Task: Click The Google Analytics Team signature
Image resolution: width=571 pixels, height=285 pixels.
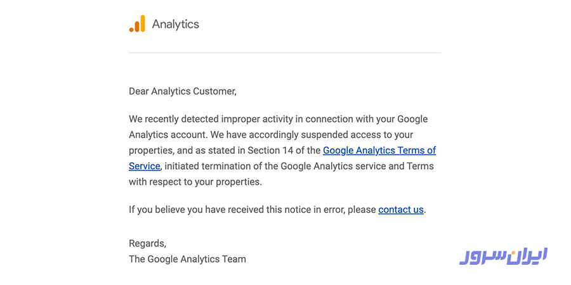Action: [x=188, y=259]
